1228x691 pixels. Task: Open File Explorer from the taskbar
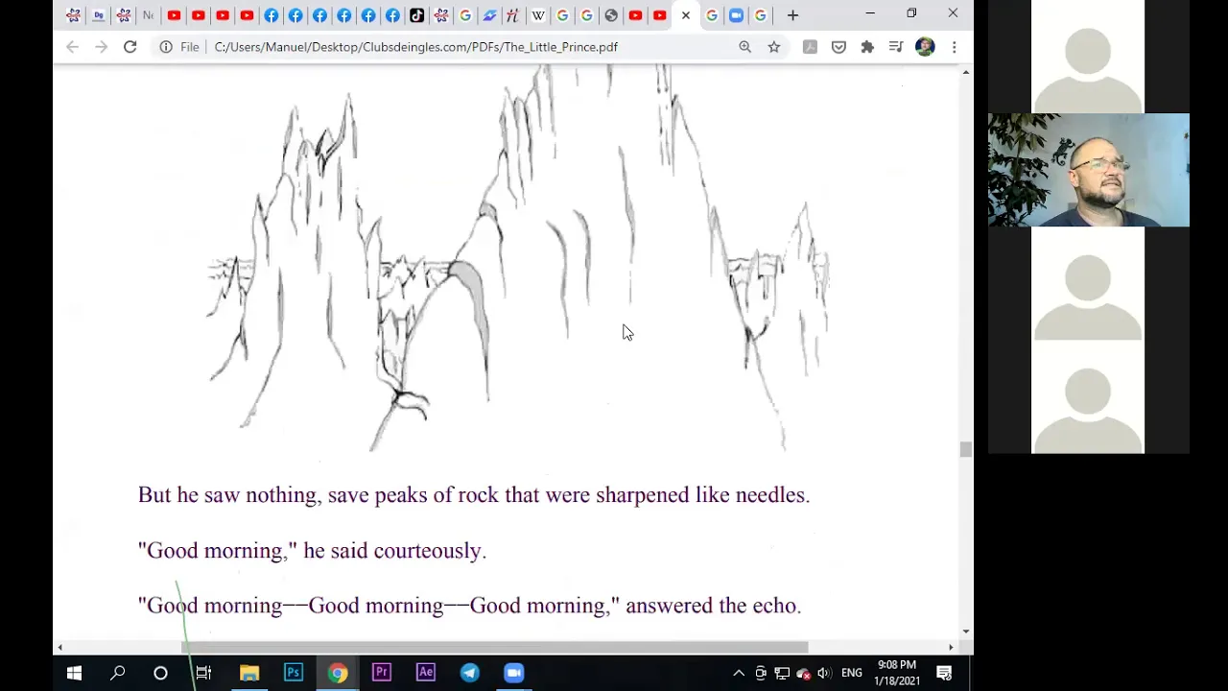point(248,673)
